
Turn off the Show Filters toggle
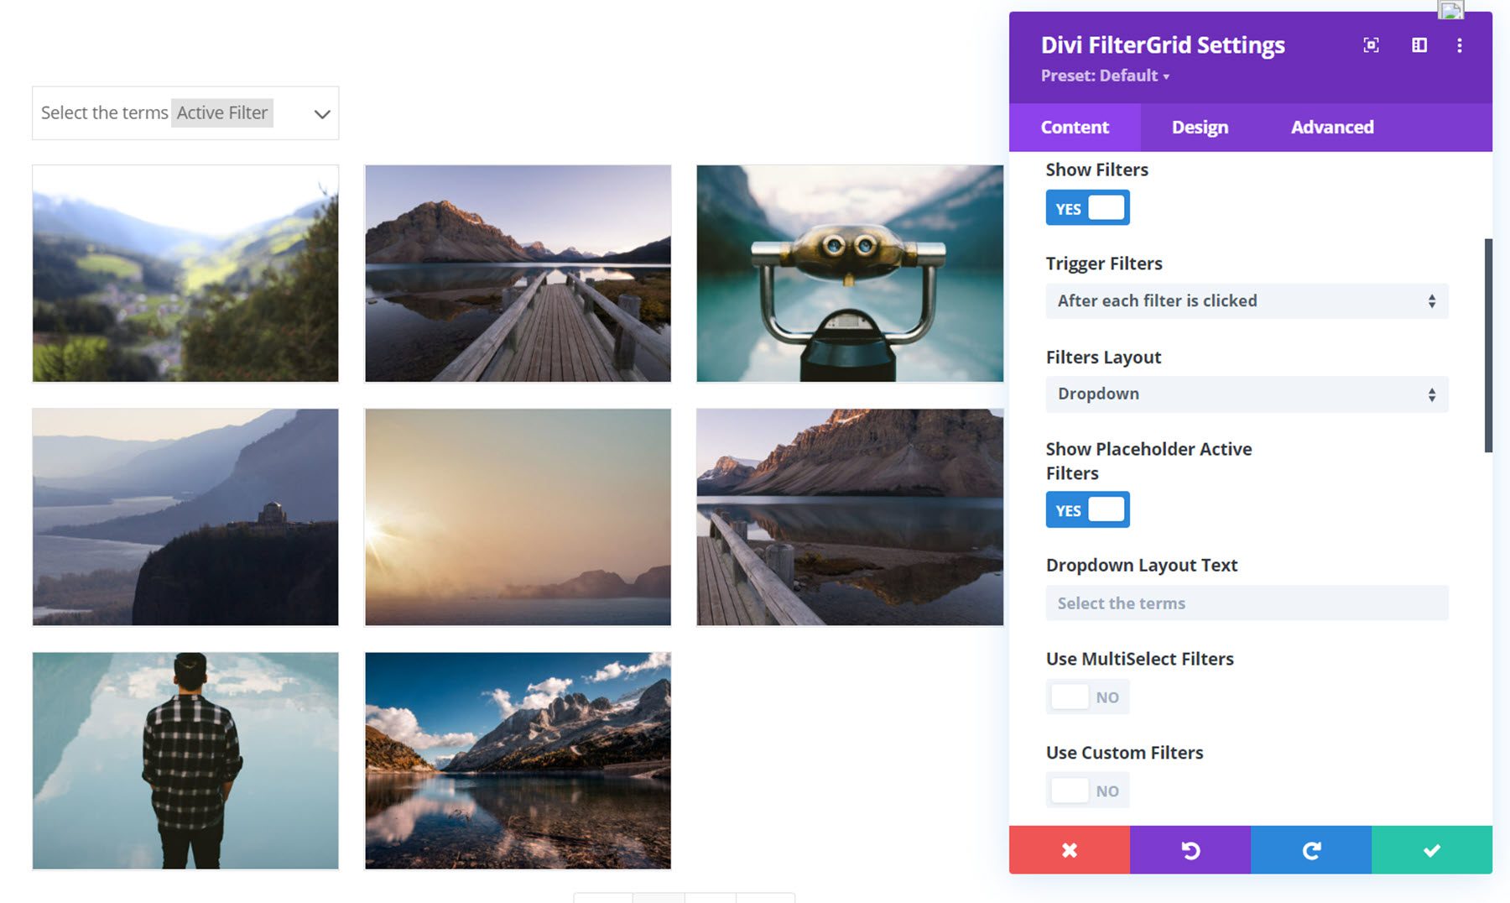(x=1087, y=207)
